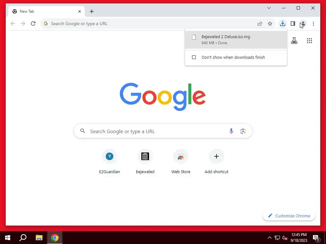Click the back navigation arrow
Viewport: 326px width, 244px height.
click(13, 24)
